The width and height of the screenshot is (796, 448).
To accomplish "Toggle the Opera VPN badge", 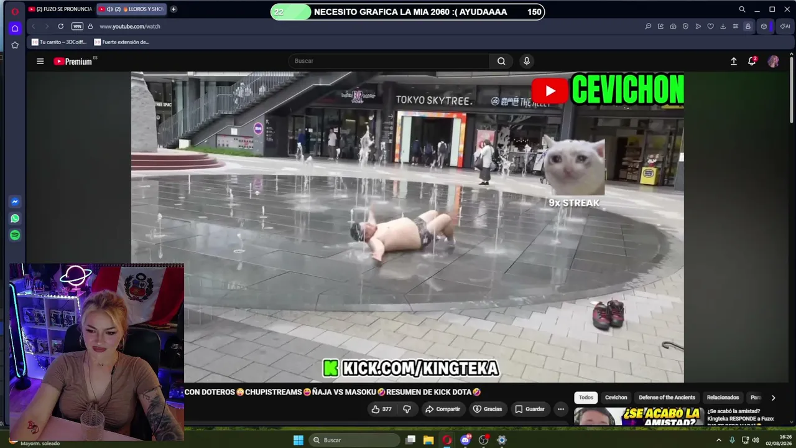I will point(77,26).
